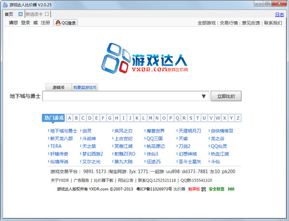Open the 日志 link
The height and width of the screenshot is (221, 289).
point(279,14)
